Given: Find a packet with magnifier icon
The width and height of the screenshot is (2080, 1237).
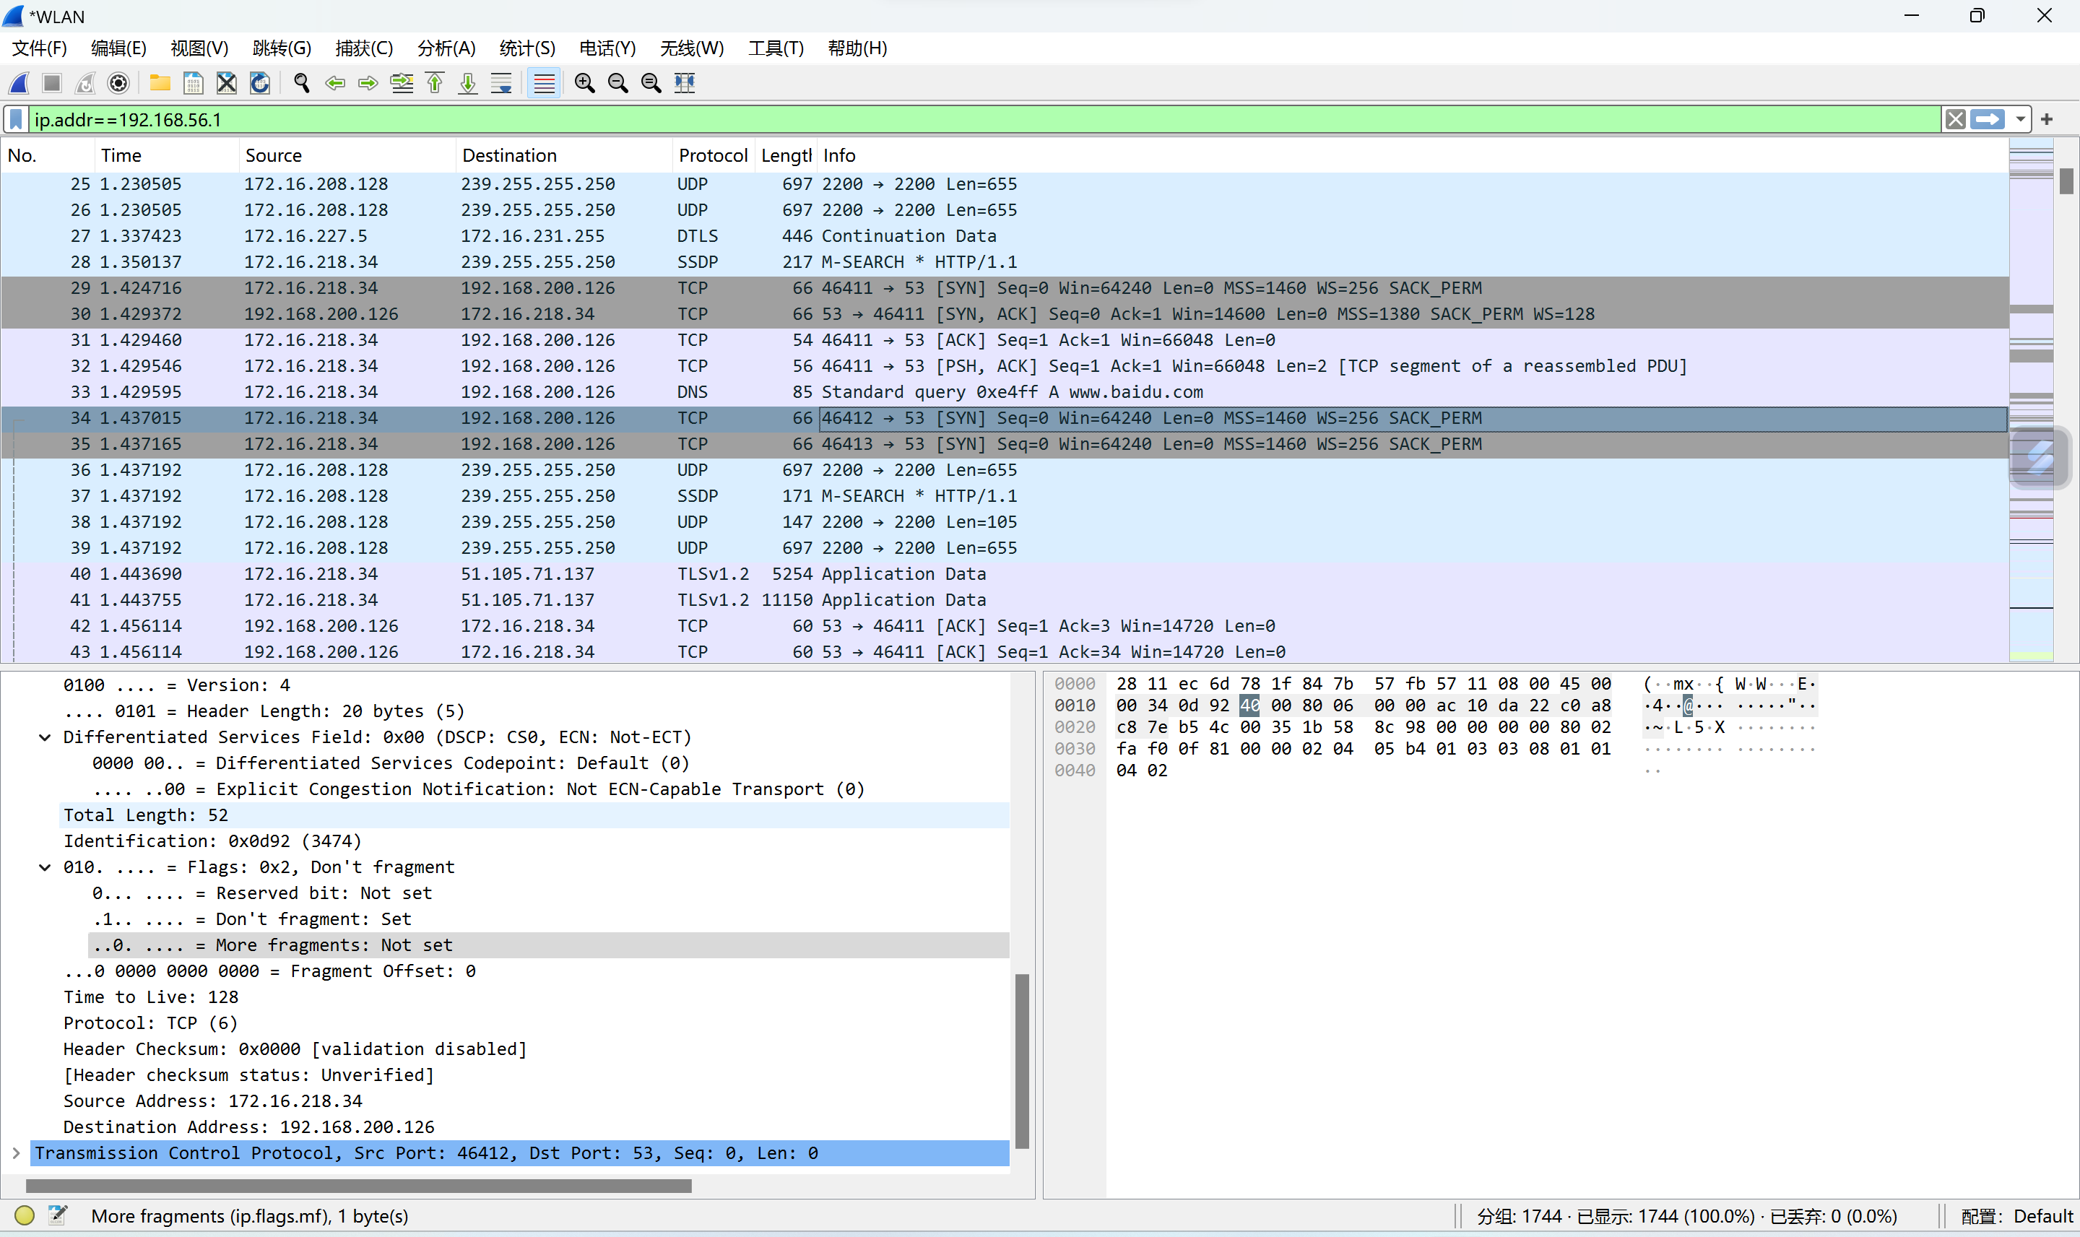Looking at the screenshot, I should point(301,82).
